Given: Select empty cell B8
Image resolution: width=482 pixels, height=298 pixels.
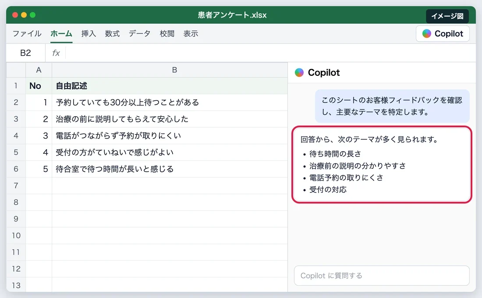Looking at the screenshot, I should (170, 202).
